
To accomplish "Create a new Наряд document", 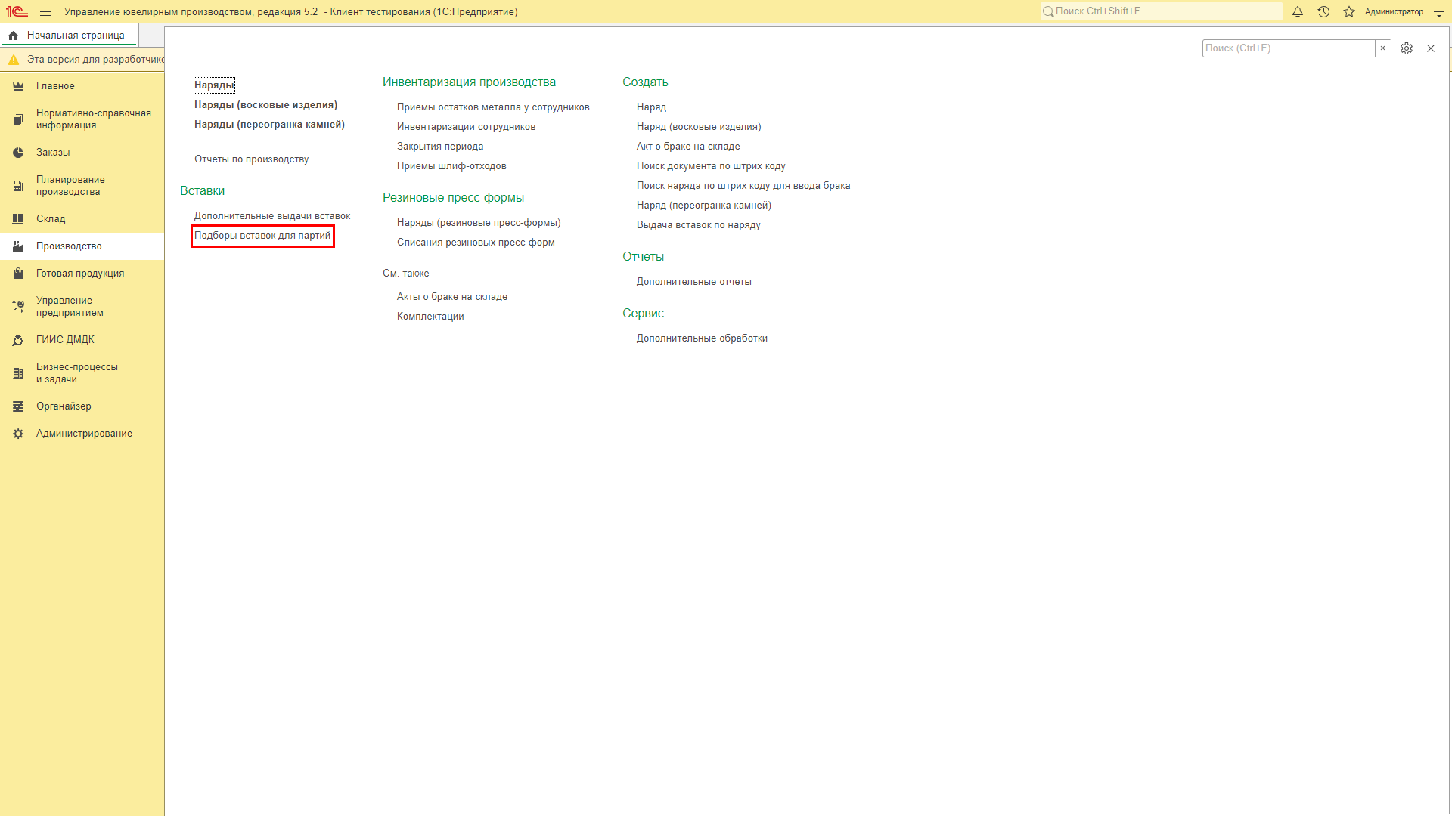I will click(651, 107).
